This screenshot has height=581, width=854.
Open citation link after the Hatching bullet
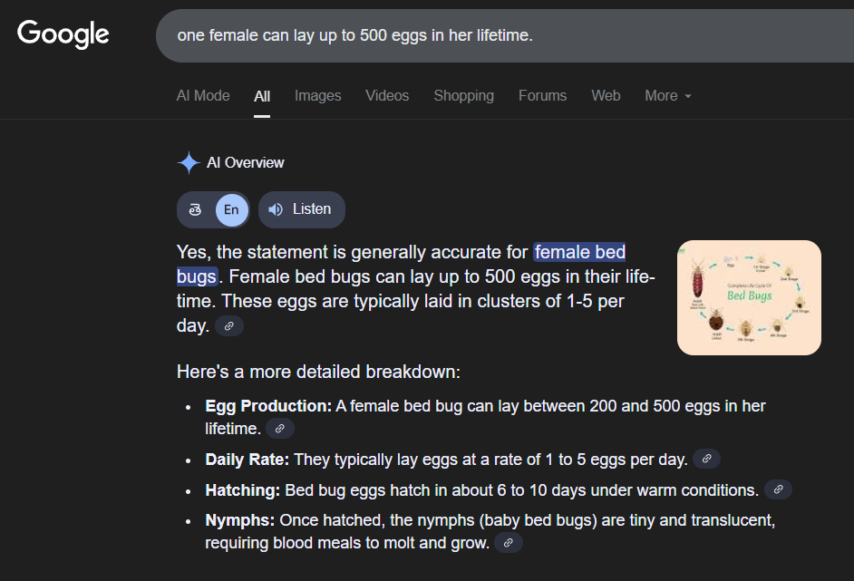coord(777,489)
